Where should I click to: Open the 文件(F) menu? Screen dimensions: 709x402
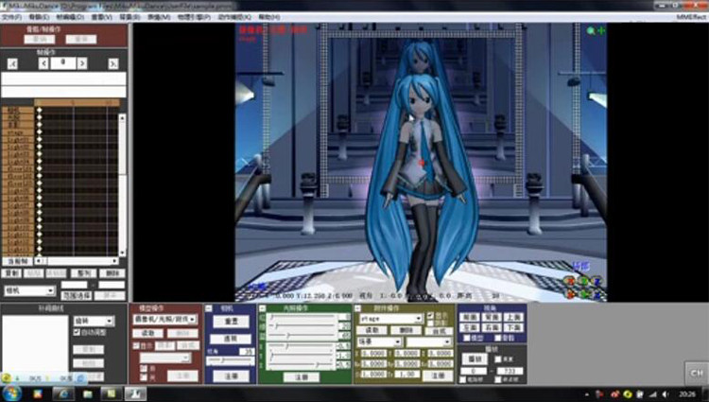11,17
